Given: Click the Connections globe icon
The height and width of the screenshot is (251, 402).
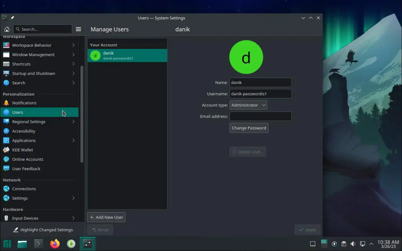Looking at the screenshot, I should click(6, 189).
